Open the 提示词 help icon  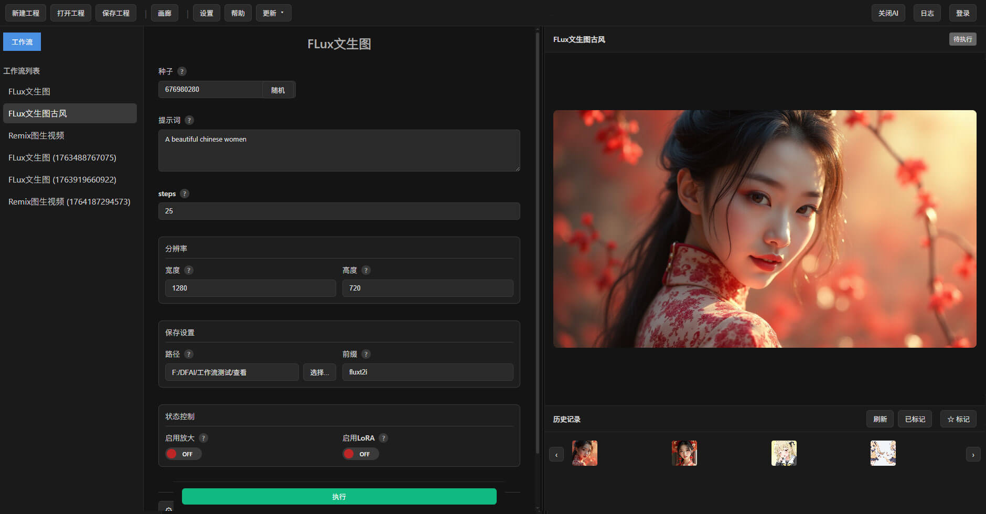[x=189, y=120]
